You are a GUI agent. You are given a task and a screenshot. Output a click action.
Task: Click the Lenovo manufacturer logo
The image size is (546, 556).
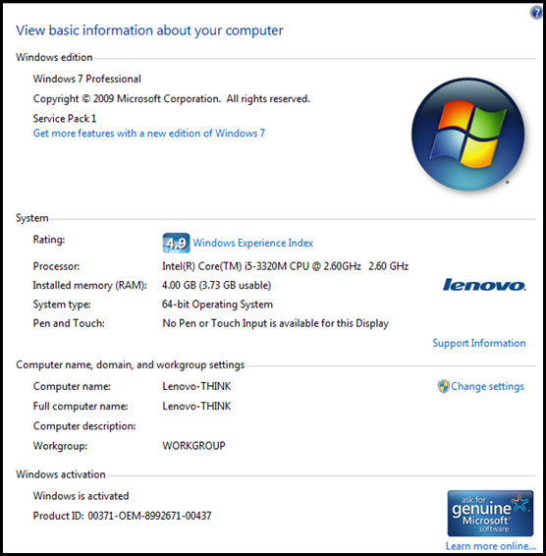pos(484,285)
